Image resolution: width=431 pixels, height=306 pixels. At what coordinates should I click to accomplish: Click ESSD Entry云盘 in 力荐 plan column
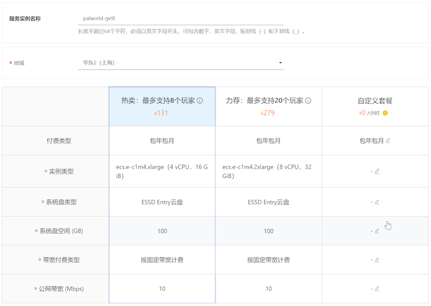coord(268,202)
